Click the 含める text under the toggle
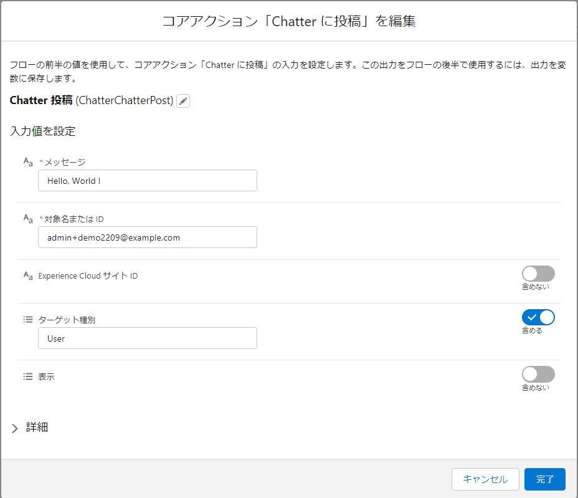 click(x=532, y=330)
